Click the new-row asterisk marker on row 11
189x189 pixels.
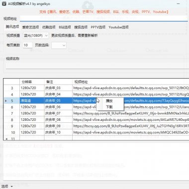tap(6, 139)
